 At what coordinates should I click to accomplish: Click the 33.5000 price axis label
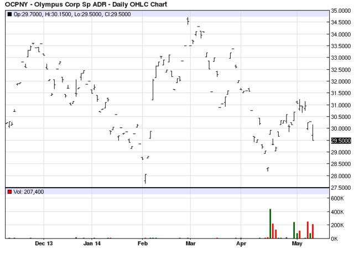click(341, 46)
